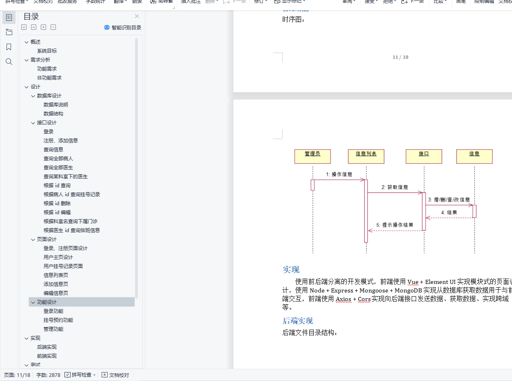The width and height of the screenshot is (512, 381).
Task: Click 字数统计 in the review ribbon
Action: [x=95, y=2]
